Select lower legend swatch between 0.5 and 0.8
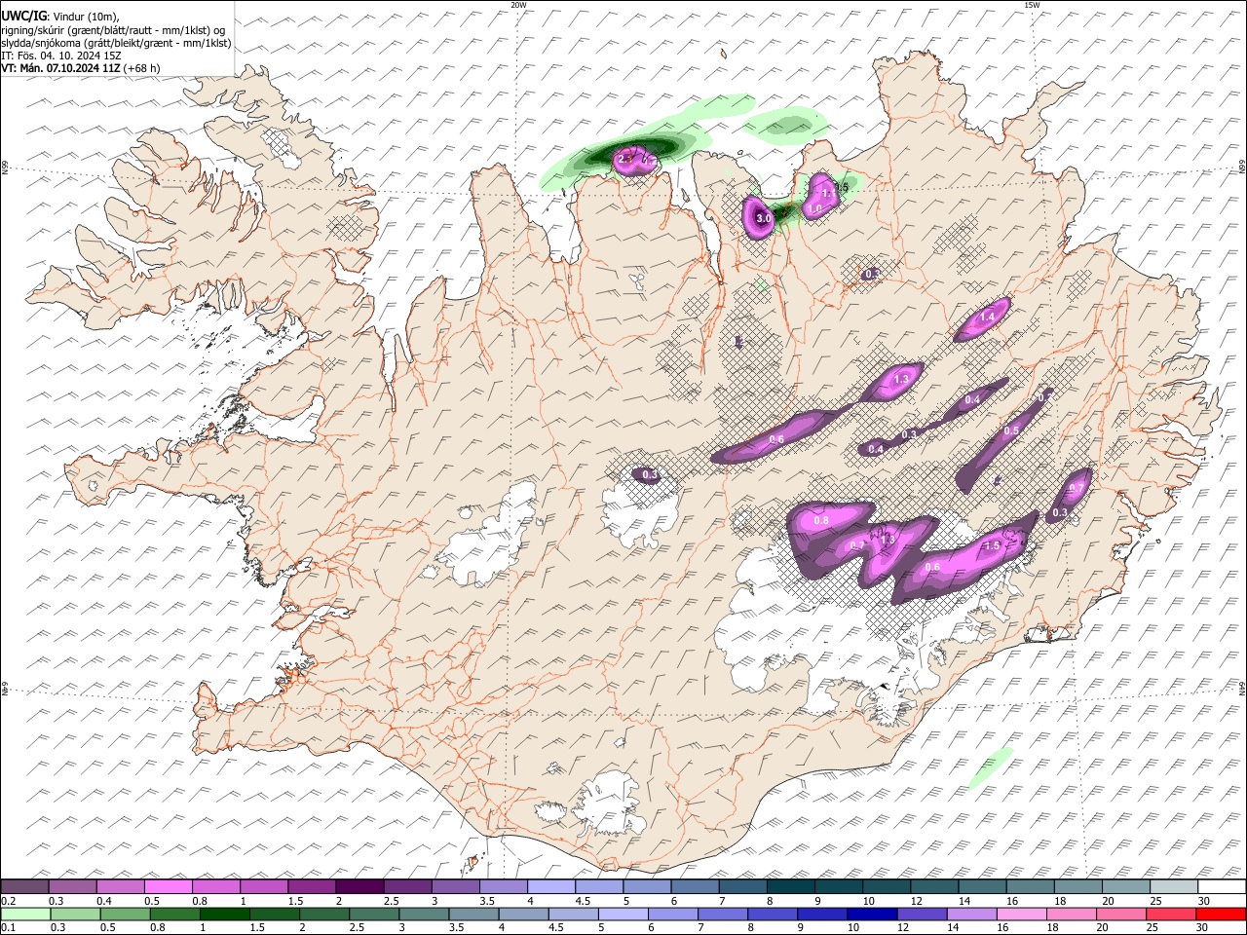Image resolution: width=1247 pixels, height=935 pixels. pos(125,914)
